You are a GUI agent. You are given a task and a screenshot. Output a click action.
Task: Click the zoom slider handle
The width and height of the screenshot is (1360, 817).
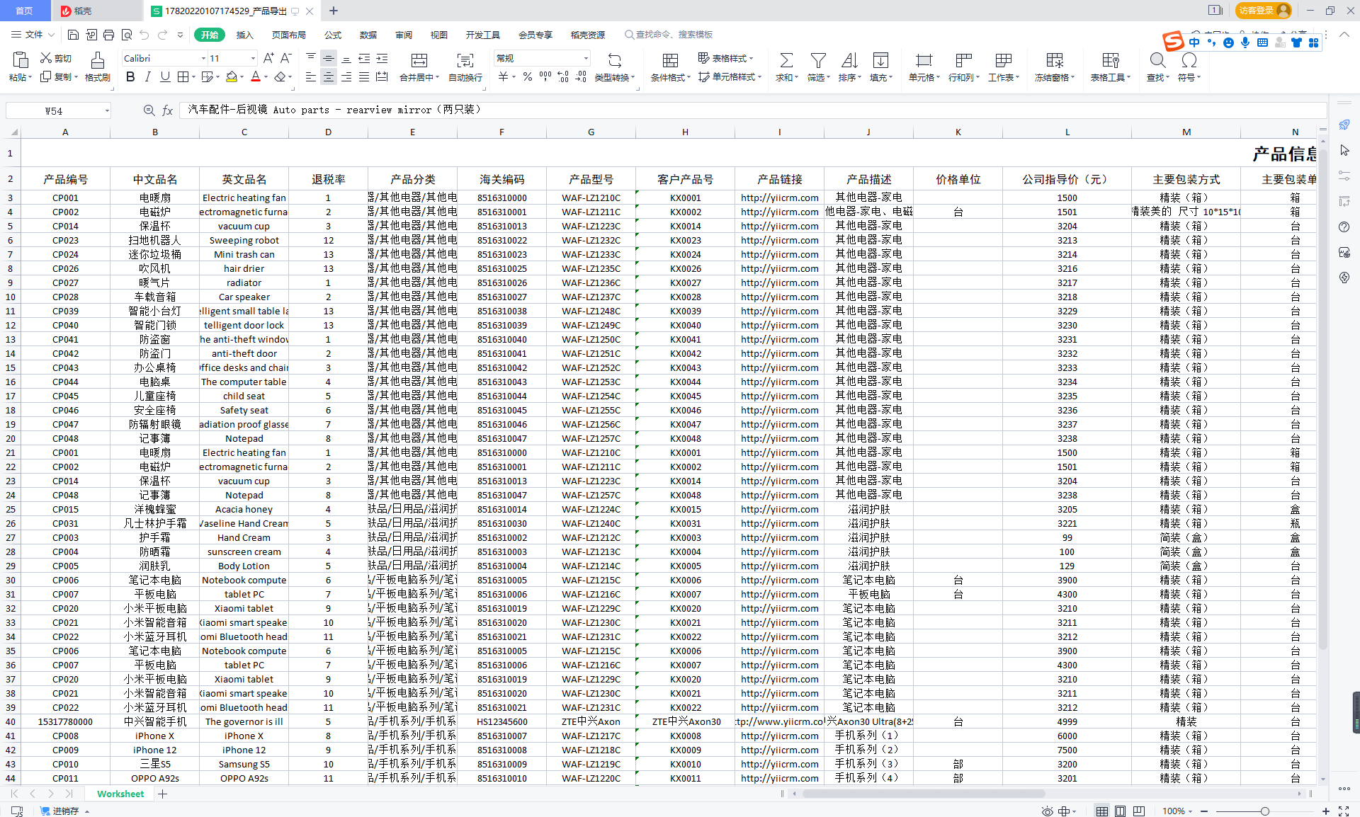1264,811
